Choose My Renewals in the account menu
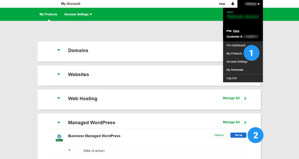Image resolution: width=299 pixels, height=159 pixels. coord(235,70)
